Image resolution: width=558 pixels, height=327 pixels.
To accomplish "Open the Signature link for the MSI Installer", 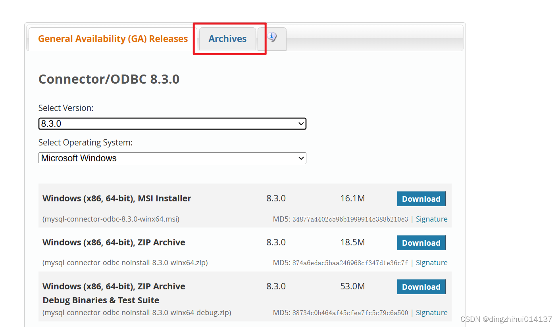I will [x=431, y=219].
